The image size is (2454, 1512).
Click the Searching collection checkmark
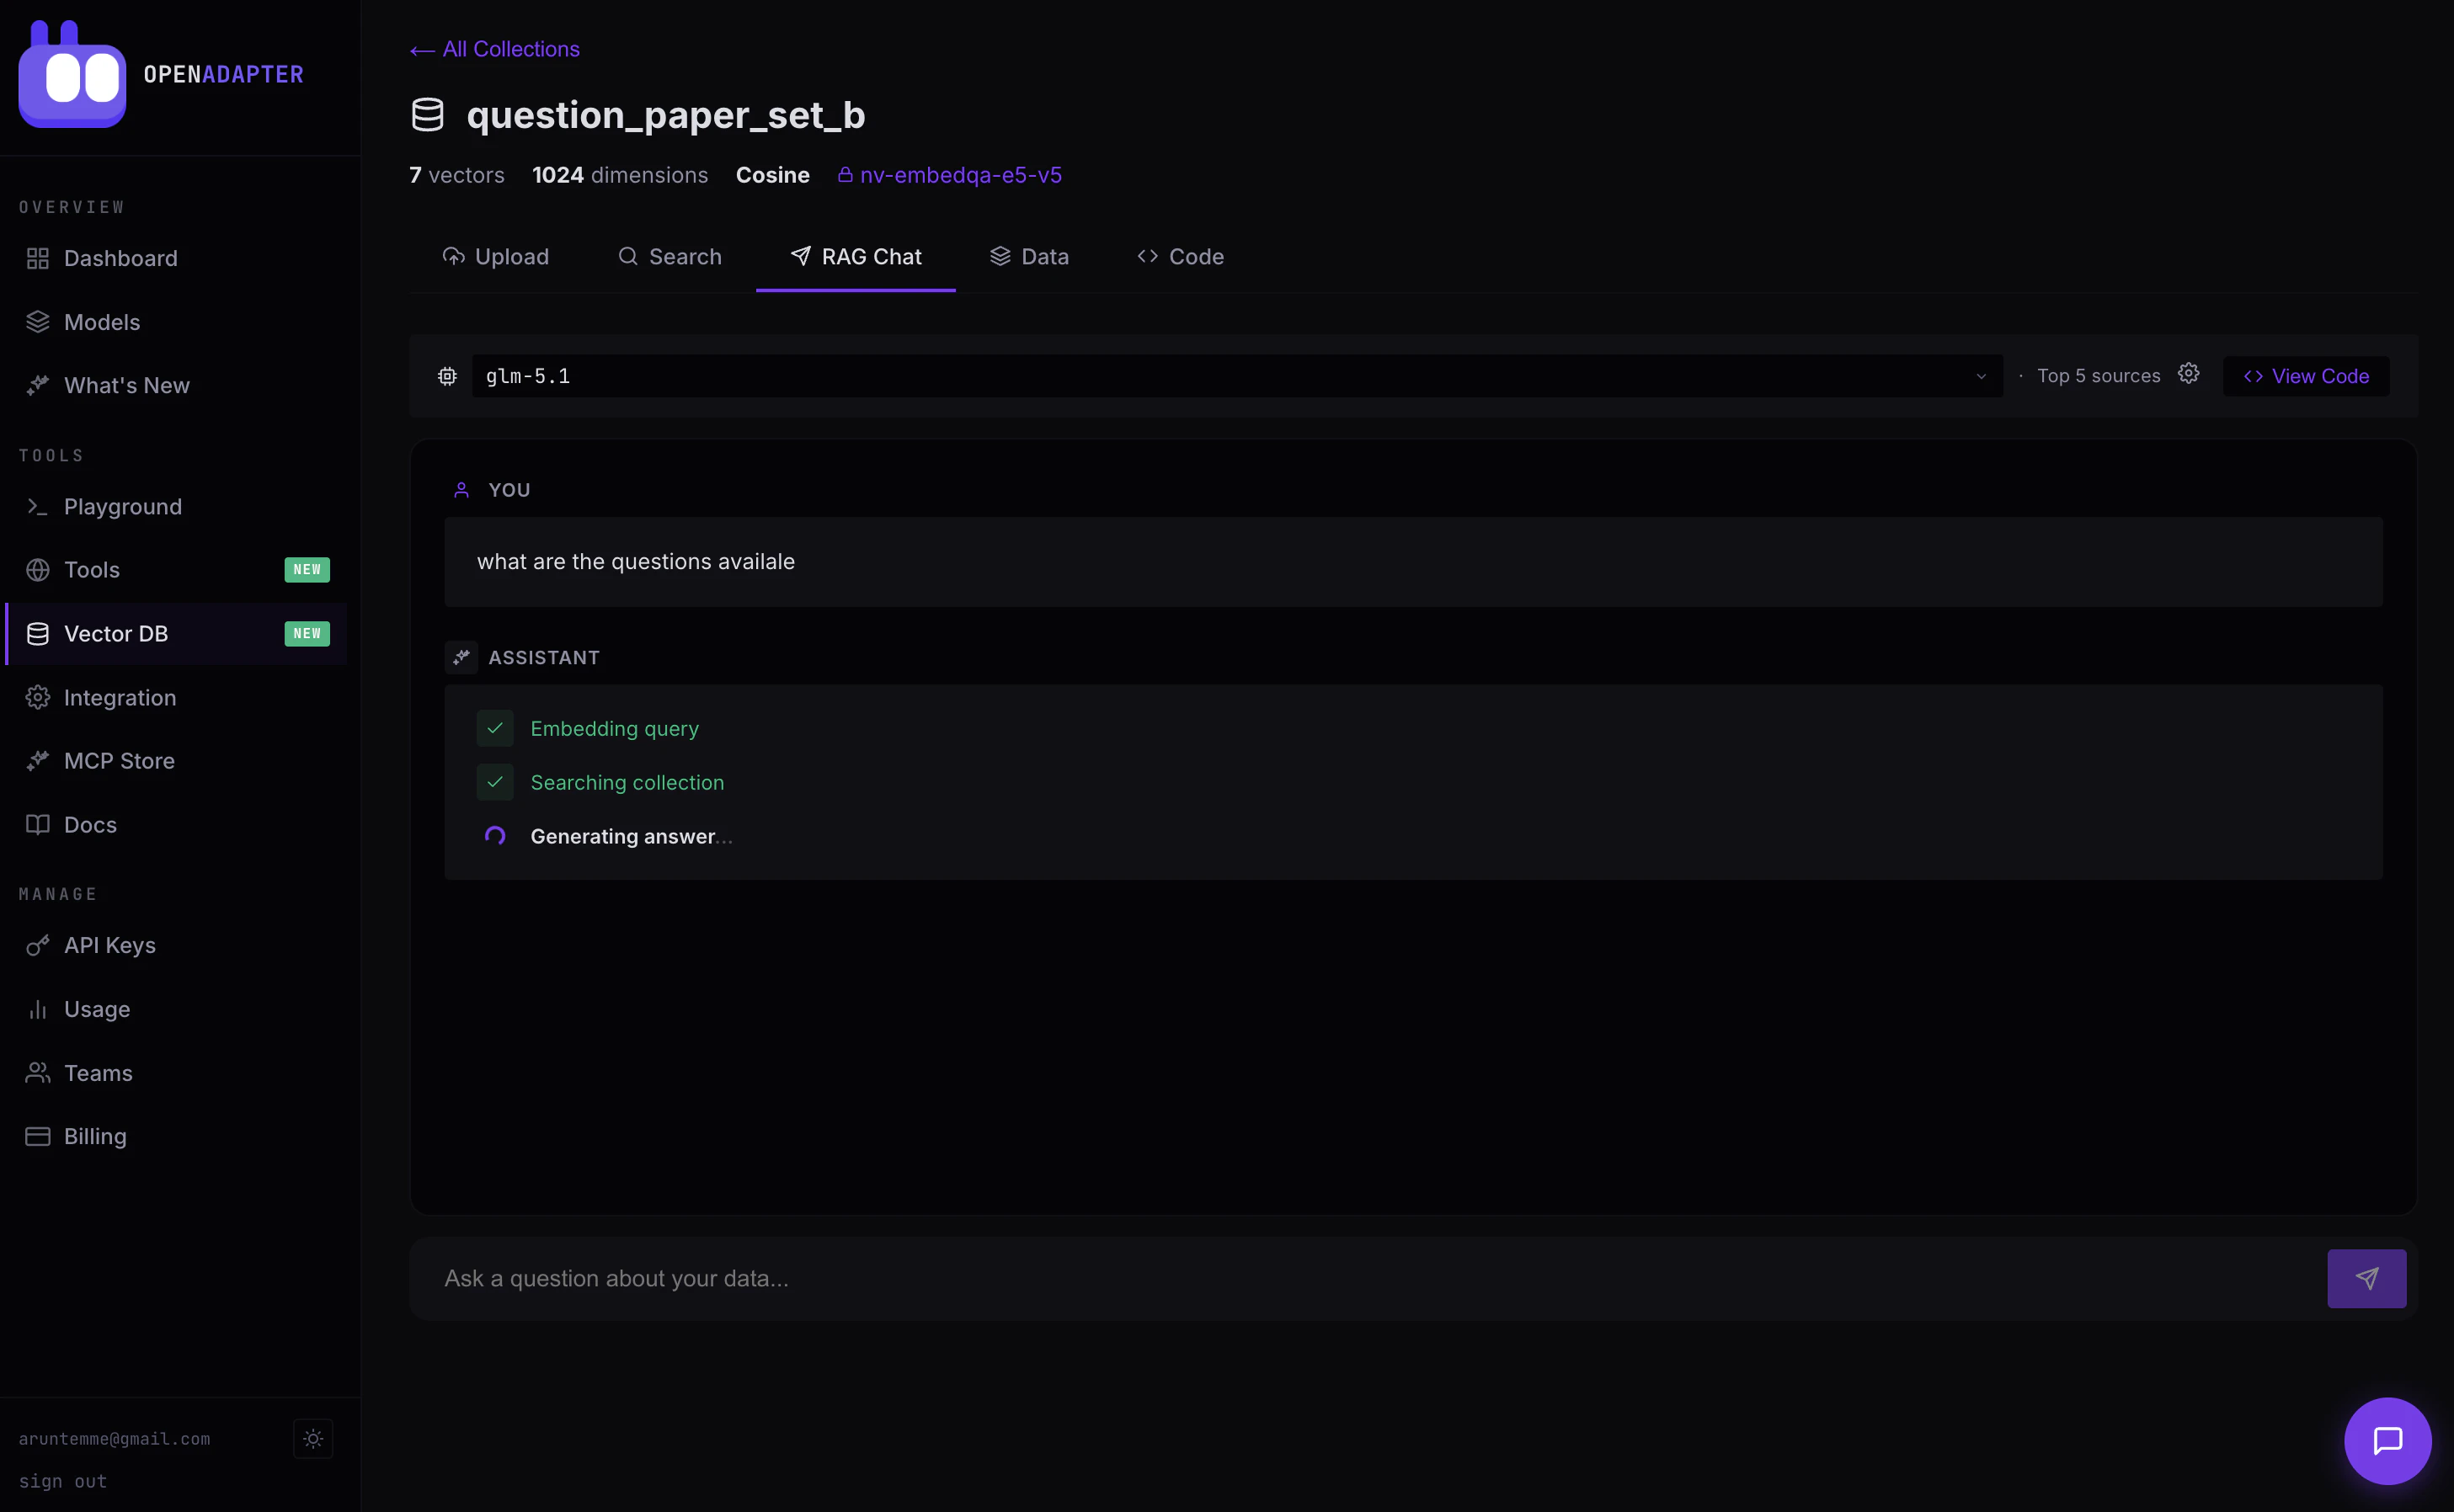click(x=495, y=782)
